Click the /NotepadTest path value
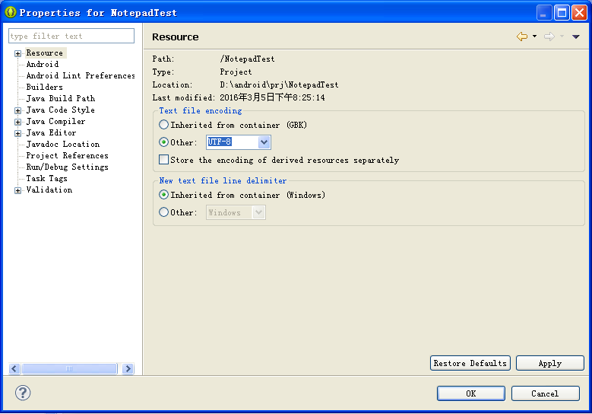Screen dimensions: 592x414 click(247, 59)
